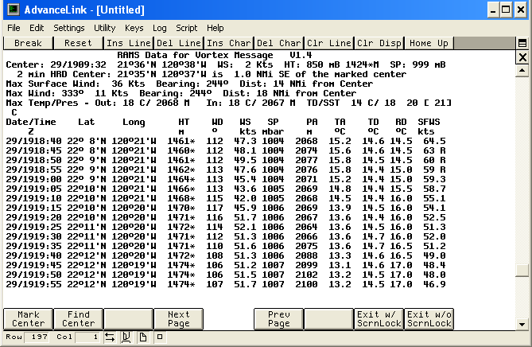Open the Settings menu
This screenshot has height=347, width=532.
pyautogui.click(x=69, y=28)
